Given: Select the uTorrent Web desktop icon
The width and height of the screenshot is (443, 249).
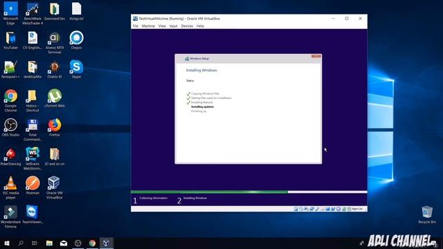Looking at the screenshot, I should [55, 98].
